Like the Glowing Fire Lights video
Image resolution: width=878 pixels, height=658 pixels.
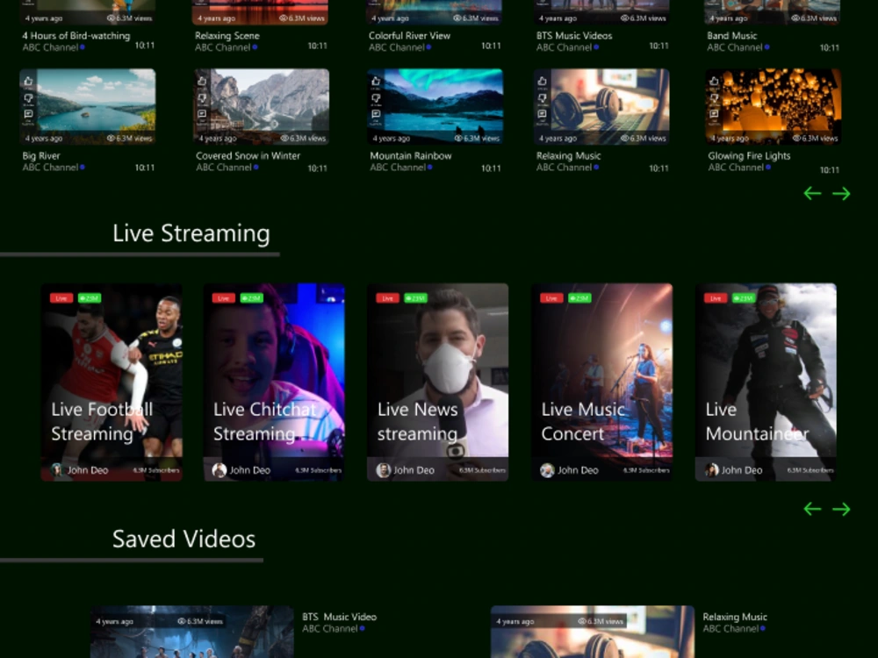714,82
